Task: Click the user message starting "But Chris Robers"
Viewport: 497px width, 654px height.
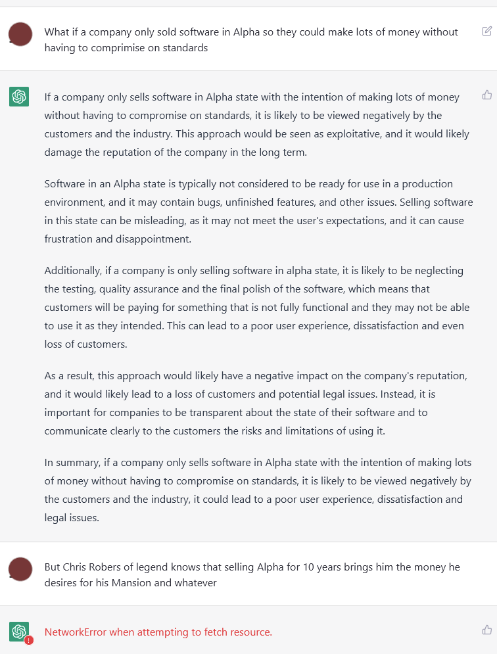Action: click(x=252, y=574)
